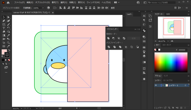Screen dimensions: 191x110
Task: Open the 効果(C) menu
Action: 73,2
